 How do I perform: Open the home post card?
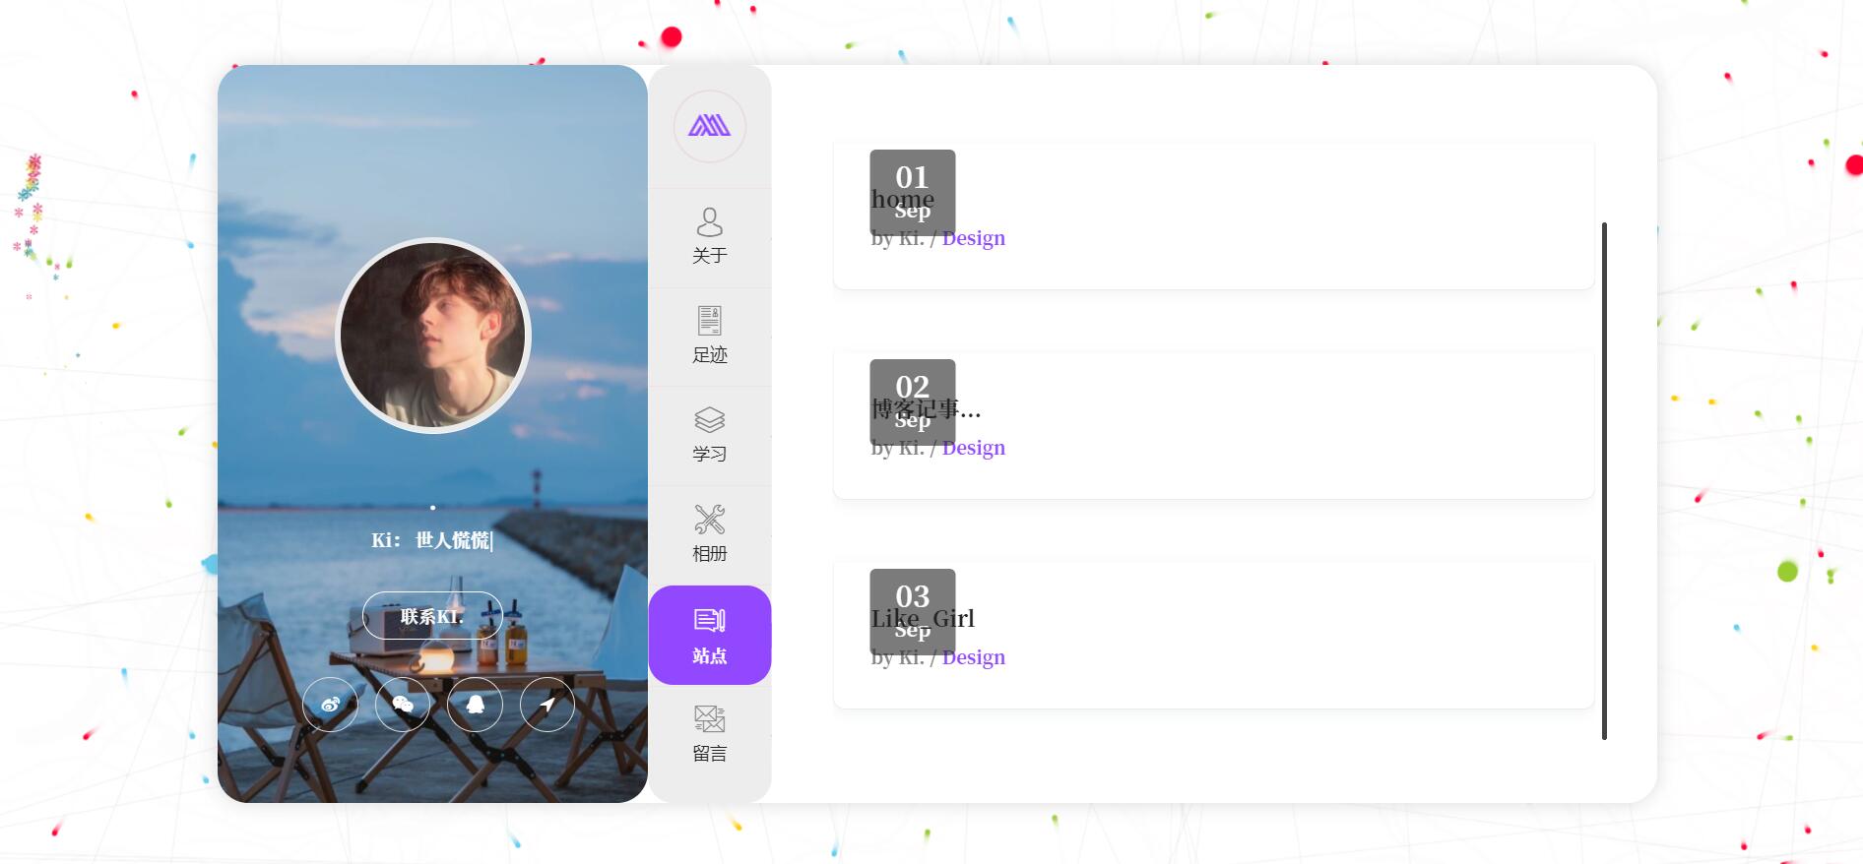[1213, 216]
